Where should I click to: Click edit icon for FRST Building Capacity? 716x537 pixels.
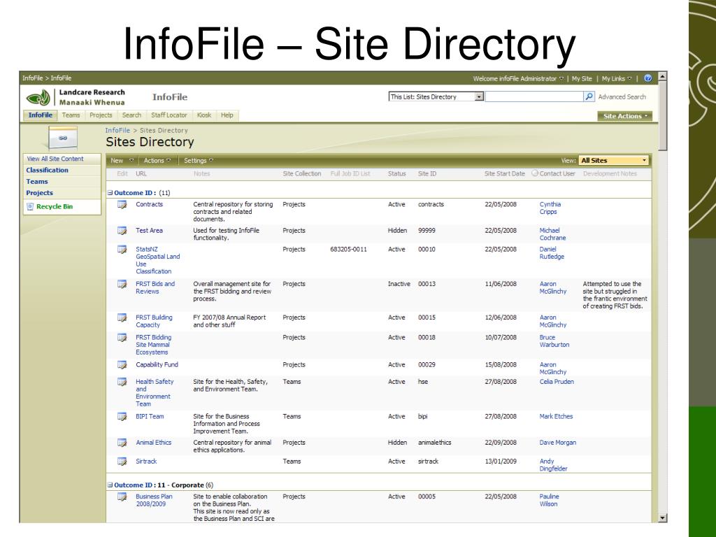[x=122, y=317]
